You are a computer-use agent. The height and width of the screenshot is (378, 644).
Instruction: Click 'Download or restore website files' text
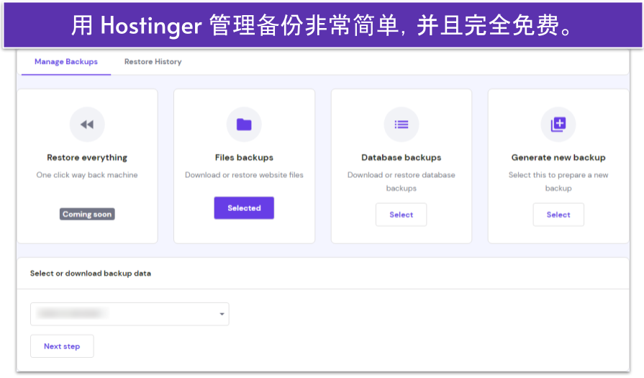pos(244,175)
